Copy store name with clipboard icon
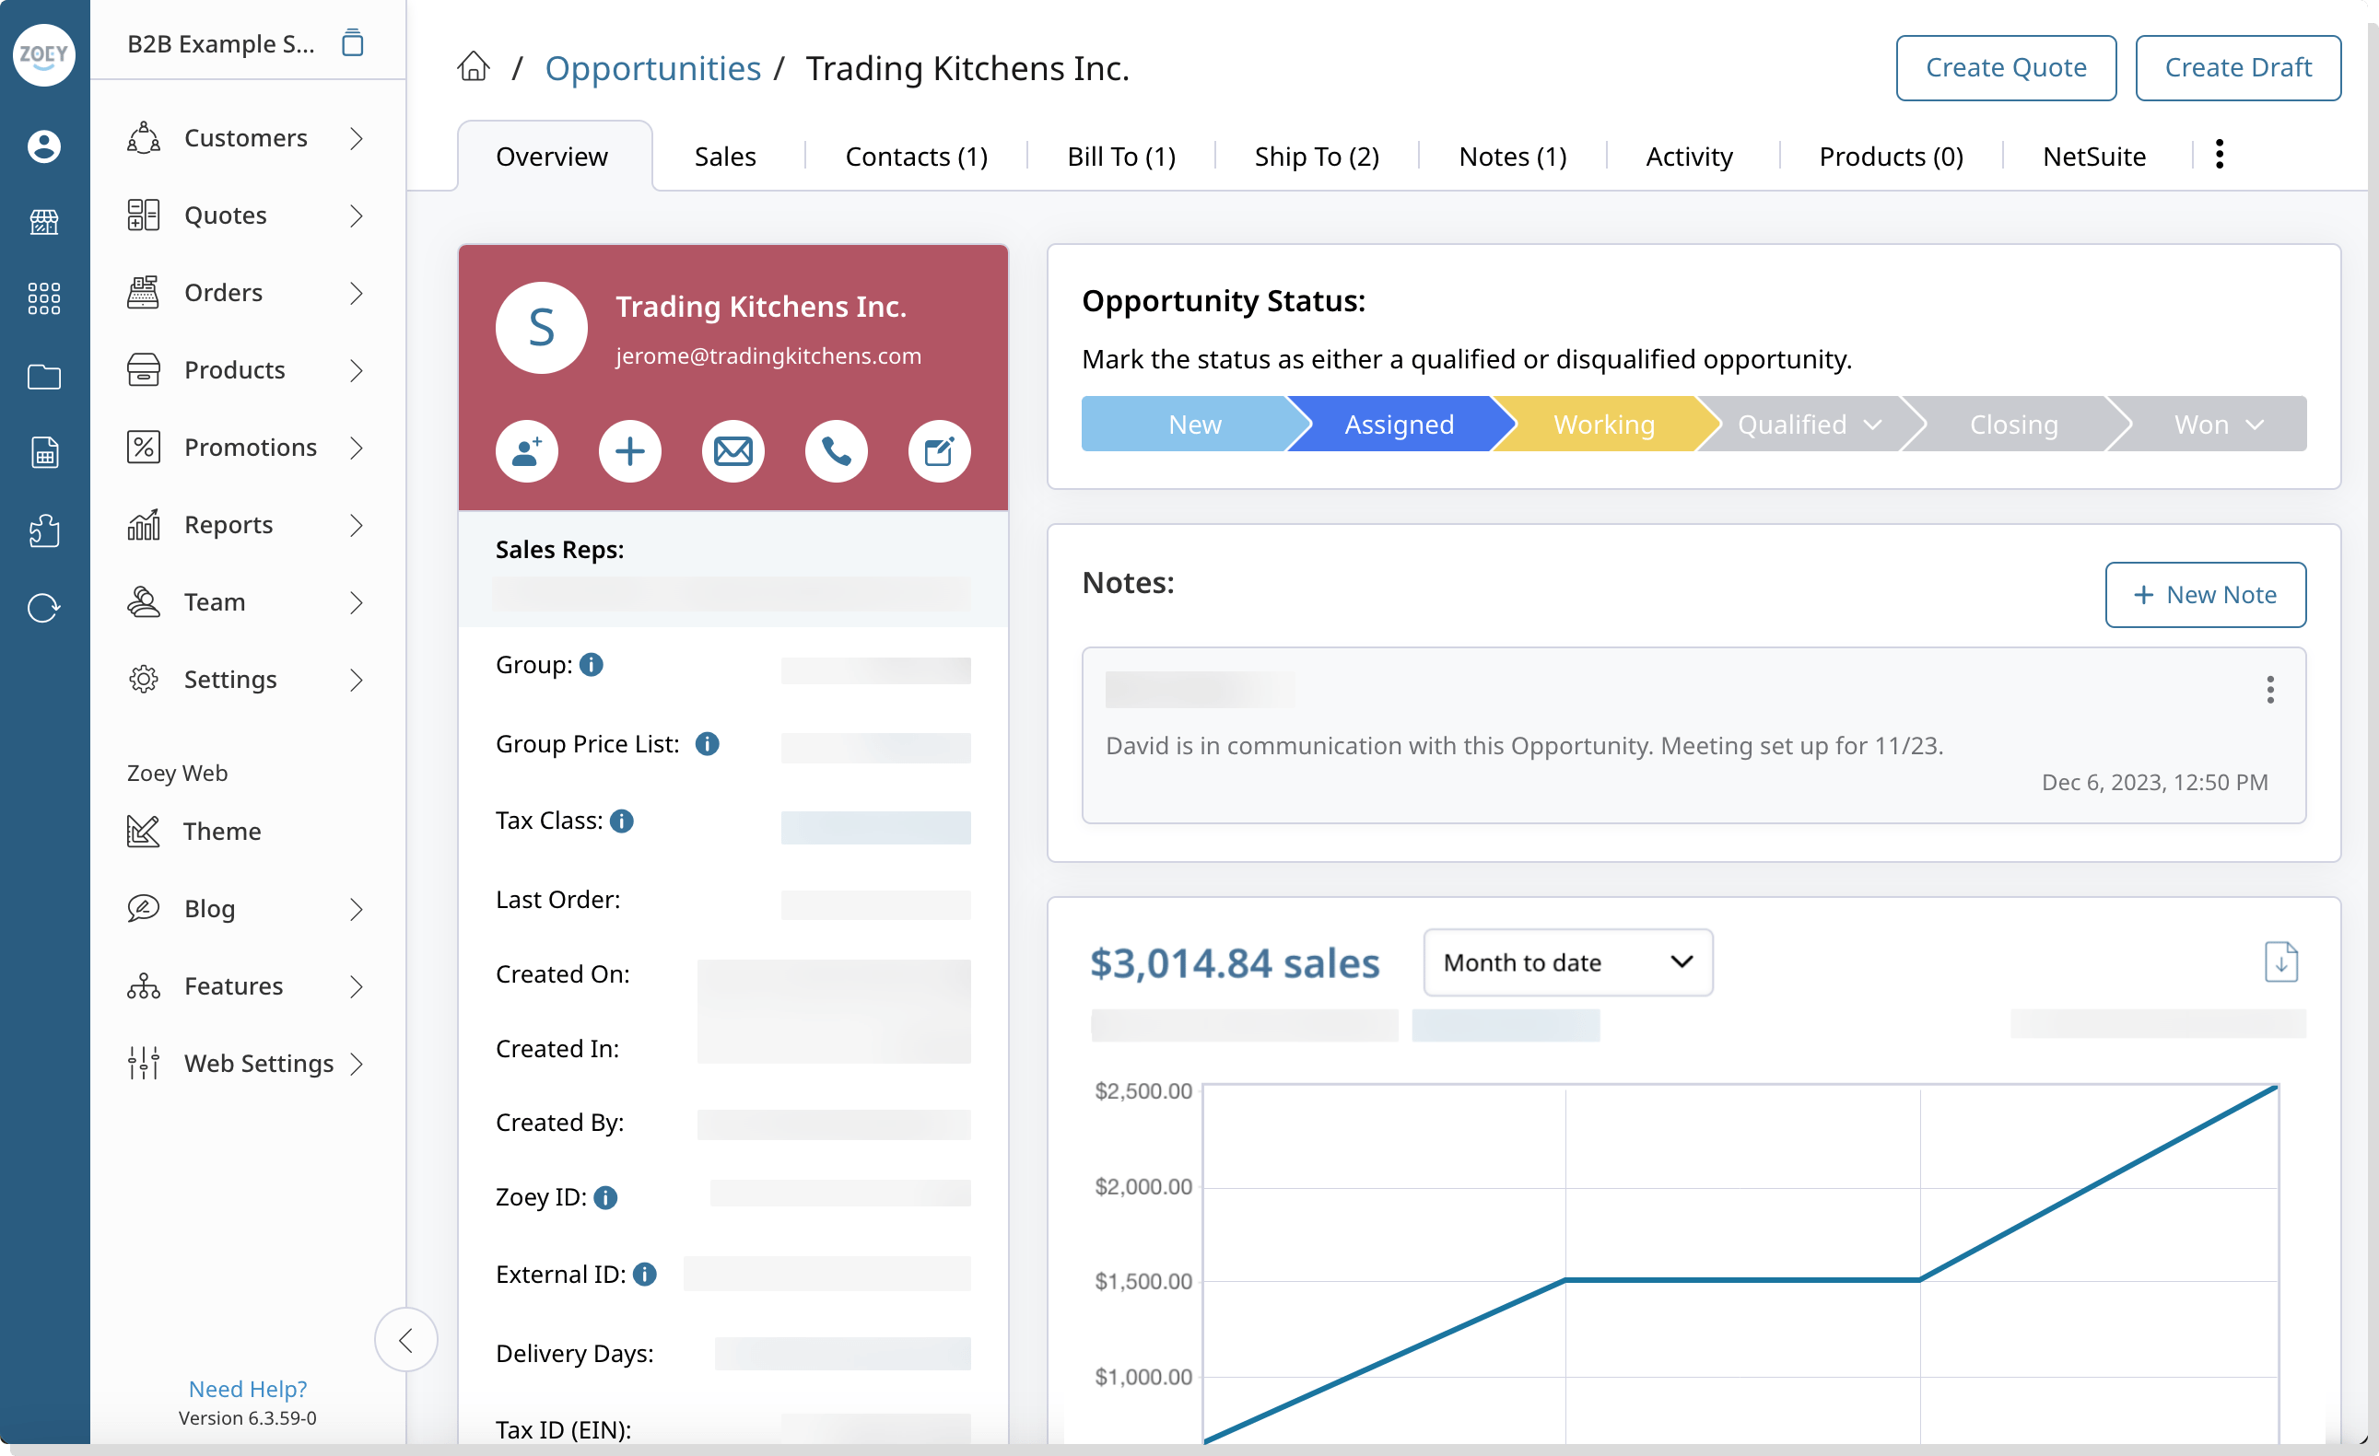 coord(352,42)
